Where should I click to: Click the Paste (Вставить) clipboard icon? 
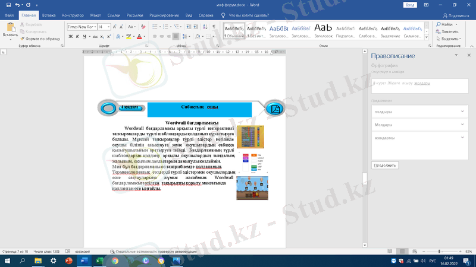(x=10, y=27)
